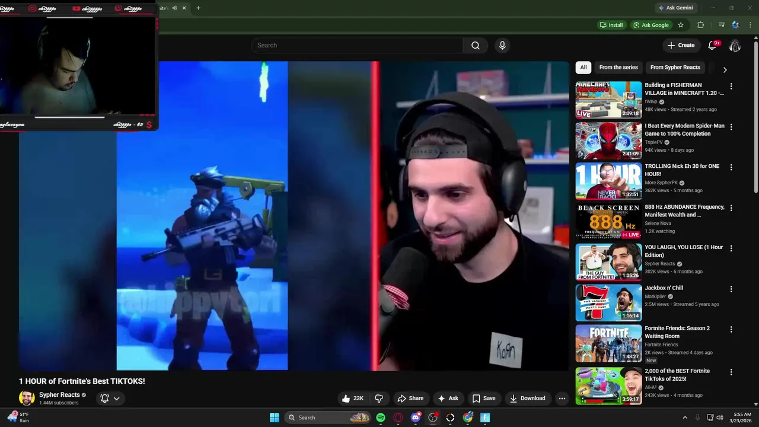
Task: Focus the YouTube search box
Action: tap(358, 45)
